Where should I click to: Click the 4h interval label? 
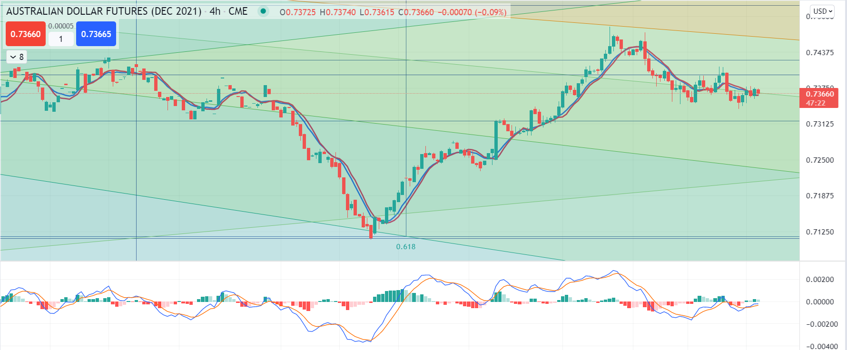[215, 11]
